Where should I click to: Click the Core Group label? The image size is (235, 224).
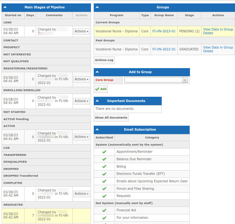point(104,80)
